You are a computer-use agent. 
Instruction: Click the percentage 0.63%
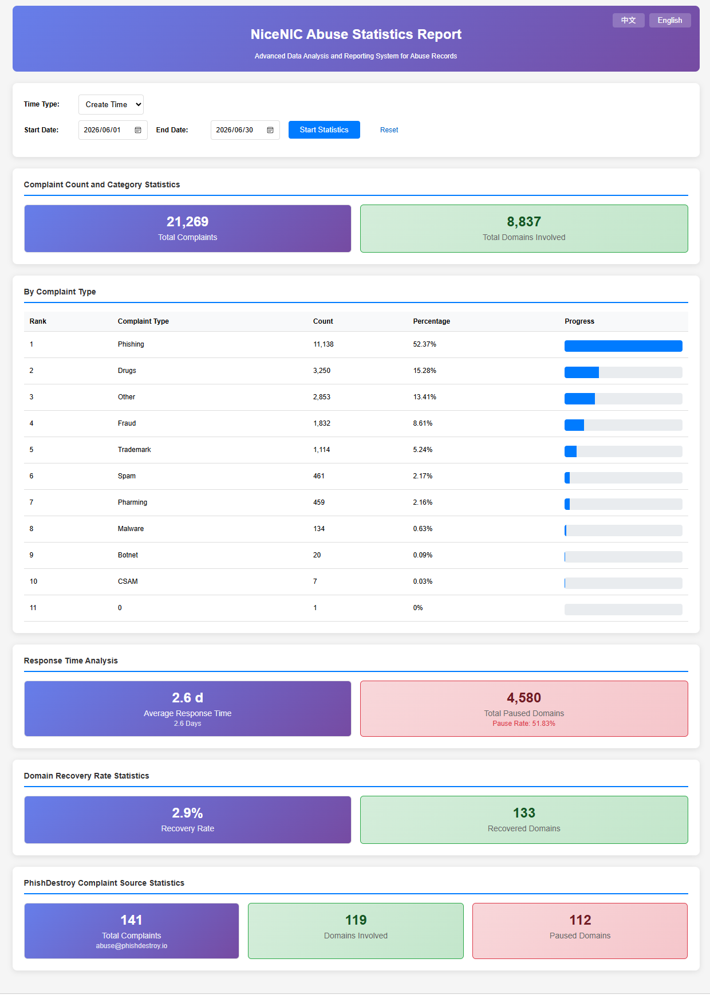[x=423, y=529]
